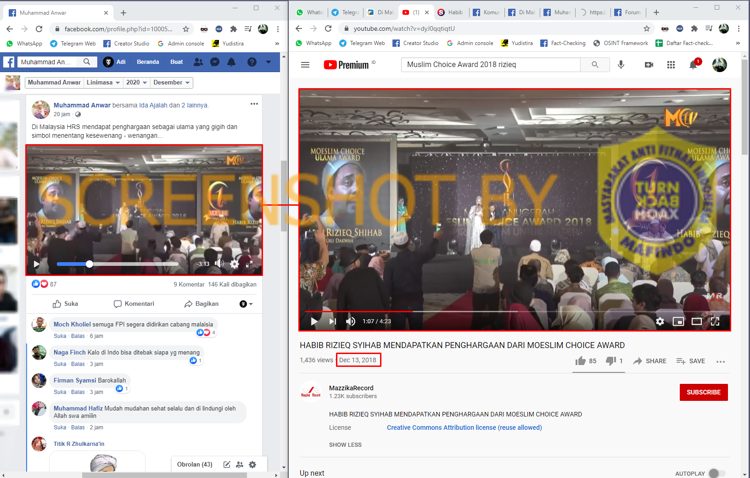
Task: Open Ida Ajalah tagged profile link
Action: 153,105
